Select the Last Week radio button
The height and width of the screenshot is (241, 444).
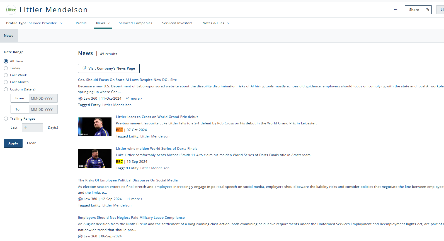[6, 75]
